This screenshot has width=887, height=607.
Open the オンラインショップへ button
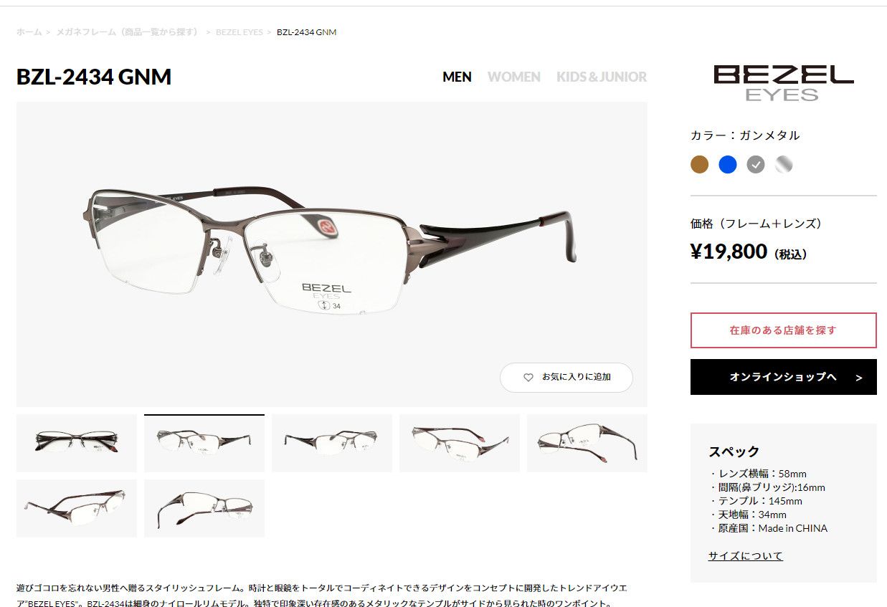[x=783, y=377]
